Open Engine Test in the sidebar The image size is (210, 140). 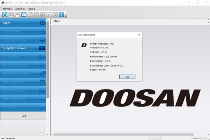click(23, 56)
